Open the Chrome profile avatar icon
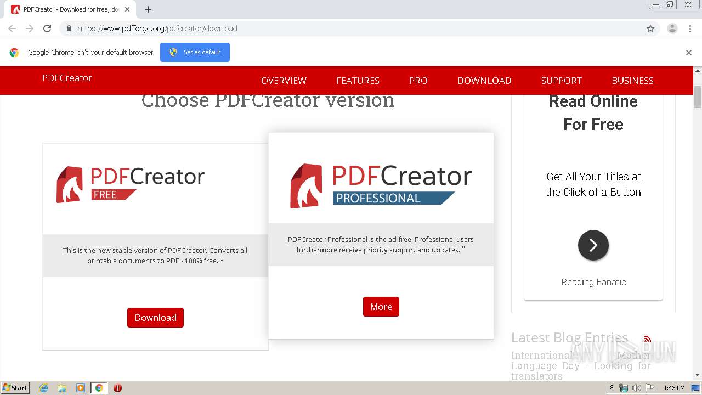 pyautogui.click(x=672, y=29)
